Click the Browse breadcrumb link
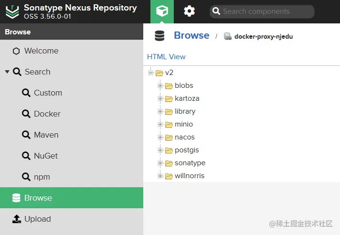This screenshot has height=235, width=340. click(x=191, y=35)
